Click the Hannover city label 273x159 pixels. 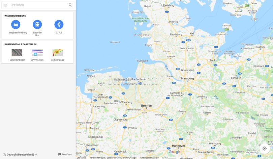178,146
